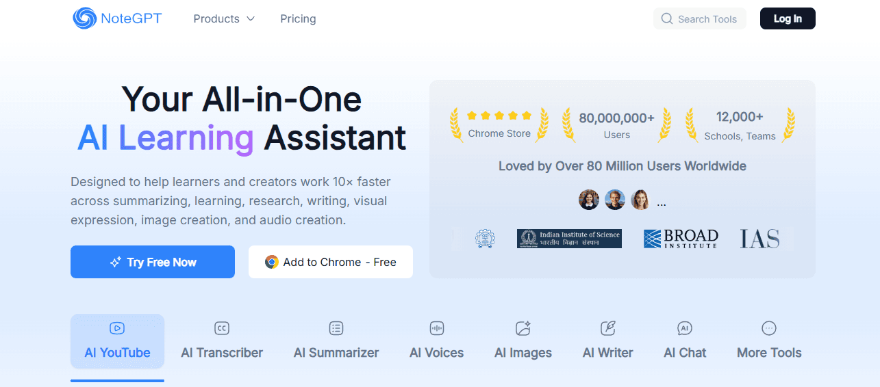Image resolution: width=880 pixels, height=387 pixels.
Task: Click the AI Transcriber CC icon
Action: point(222,329)
